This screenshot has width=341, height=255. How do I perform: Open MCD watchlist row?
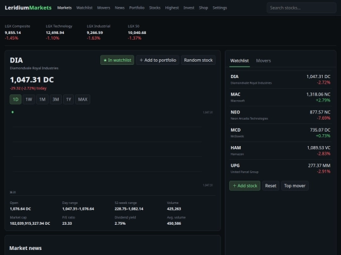[x=280, y=133]
